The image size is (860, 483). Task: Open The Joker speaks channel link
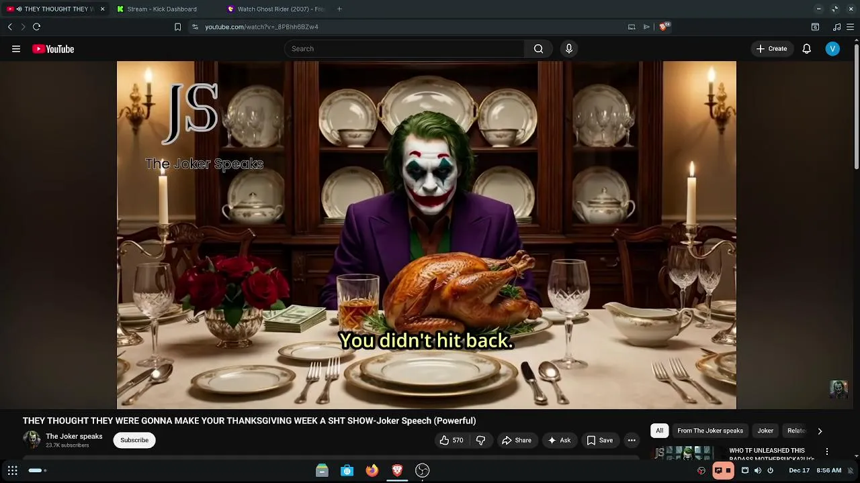coord(74,436)
